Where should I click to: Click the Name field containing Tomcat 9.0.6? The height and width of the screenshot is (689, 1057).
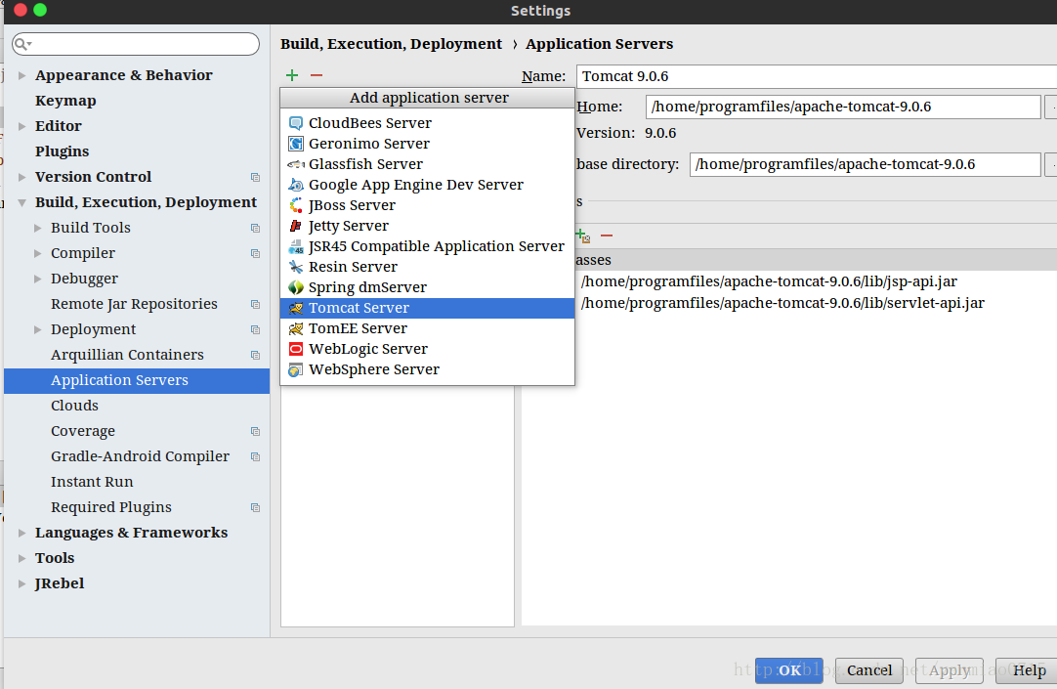point(817,76)
